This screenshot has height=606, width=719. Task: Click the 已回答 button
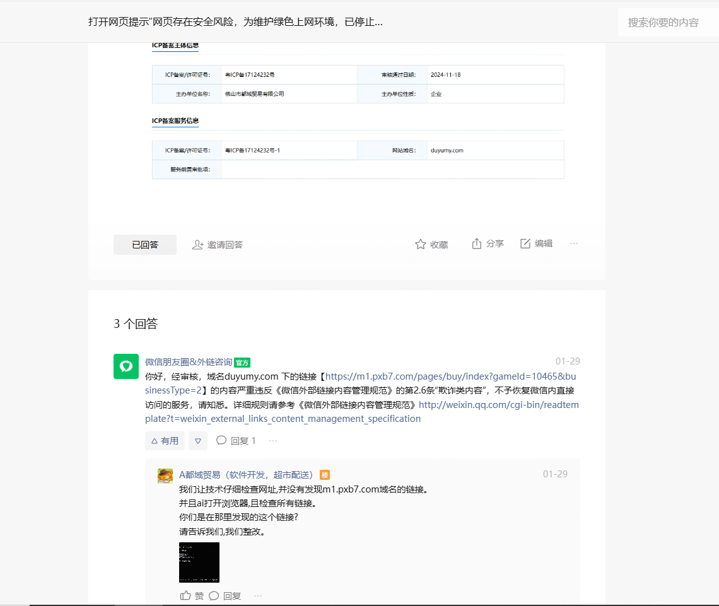(x=145, y=245)
